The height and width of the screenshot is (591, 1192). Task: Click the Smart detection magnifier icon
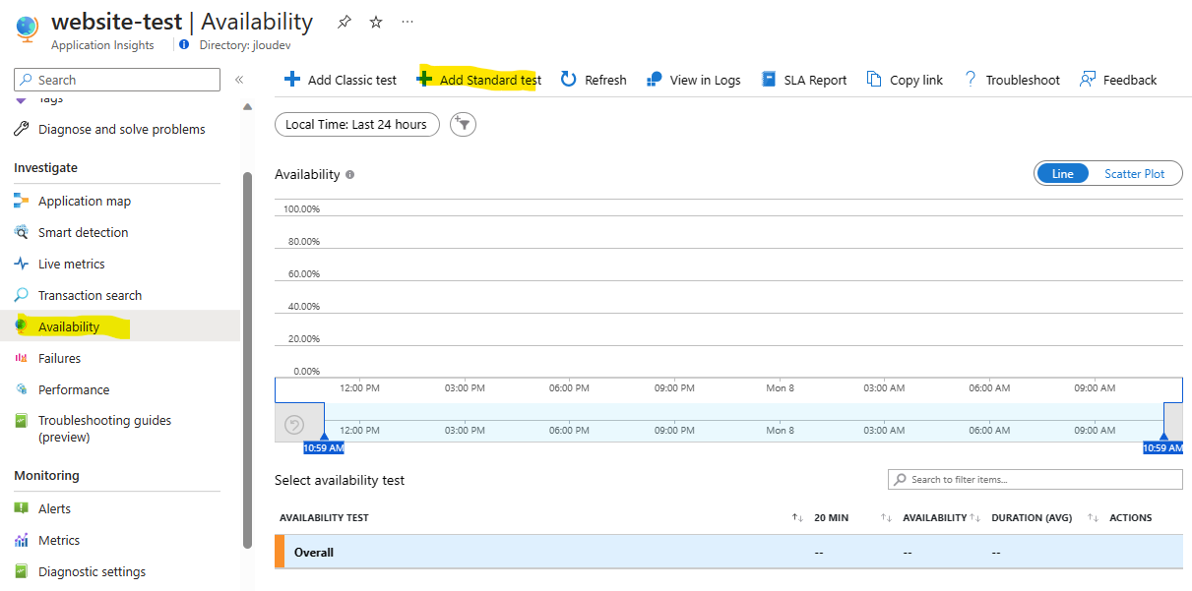click(22, 232)
